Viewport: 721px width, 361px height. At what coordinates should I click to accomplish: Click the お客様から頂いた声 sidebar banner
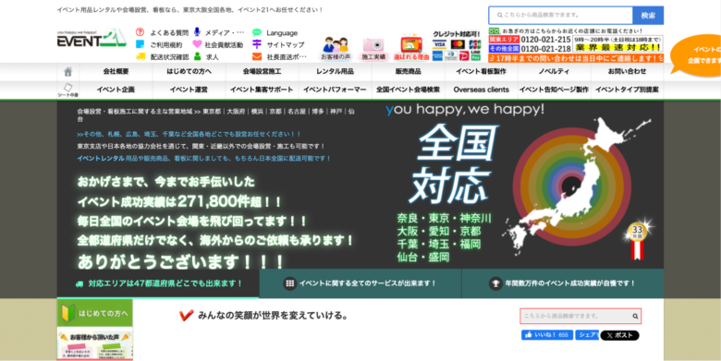pos(94,344)
